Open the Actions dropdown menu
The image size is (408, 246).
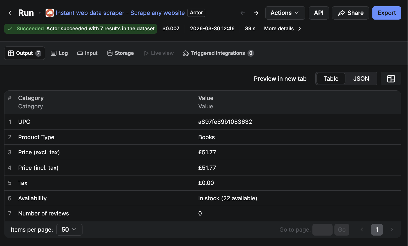tap(285, 13)
